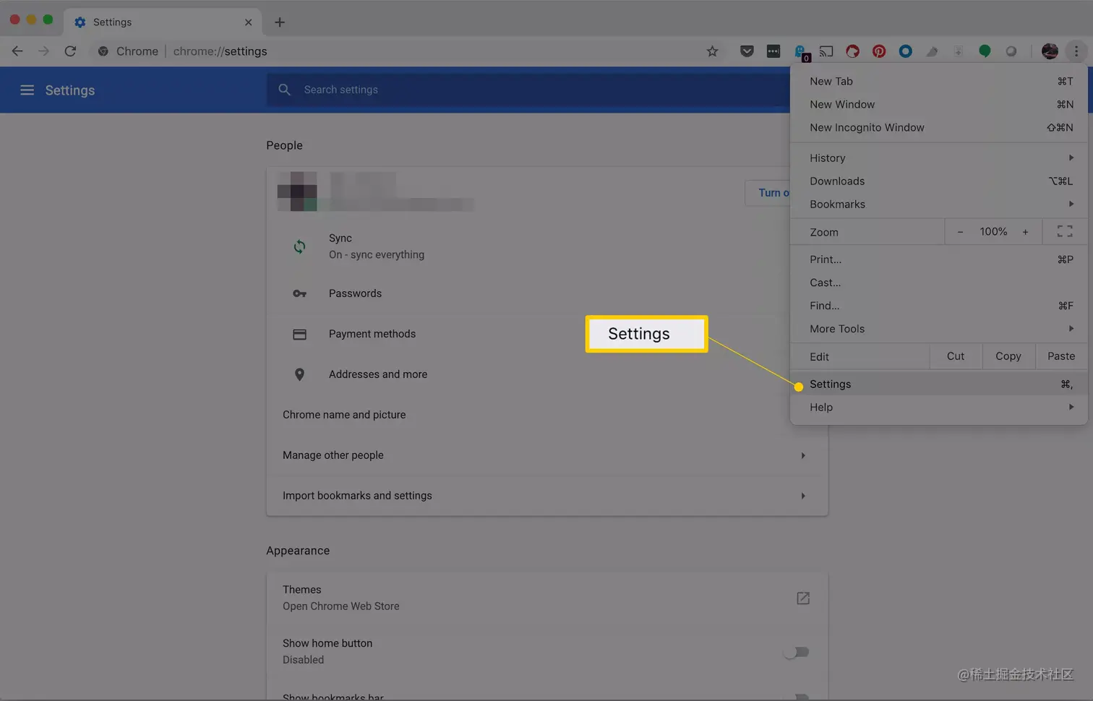Reload the page with the refresh icon
Image resolution: width=1093 pixels, height=701 pixels.
coord(70,51)
